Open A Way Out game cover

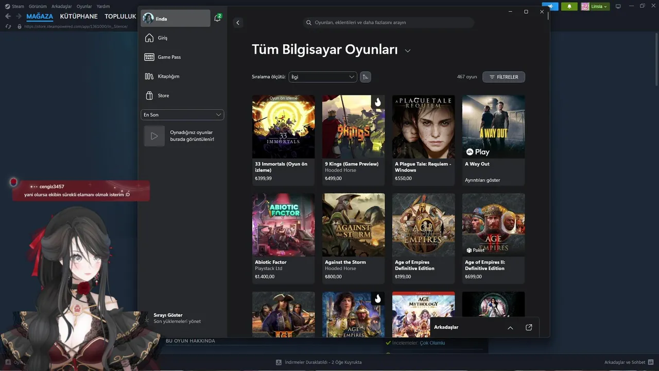point(493,127)
